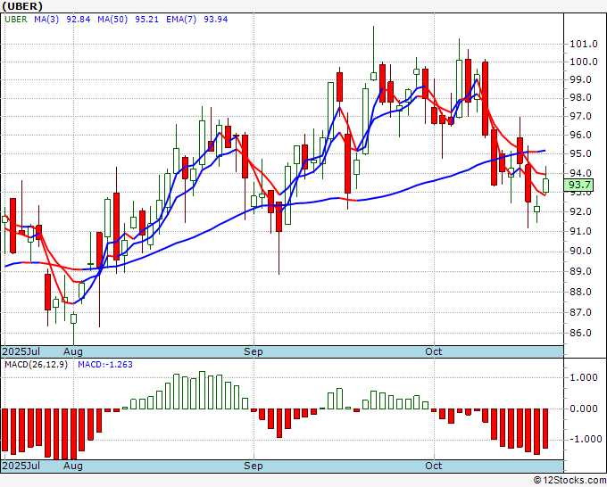Viewport: 607px width, 487px height.
Task: Click the 96.0 price axis label
Action: tap(580, 135)
